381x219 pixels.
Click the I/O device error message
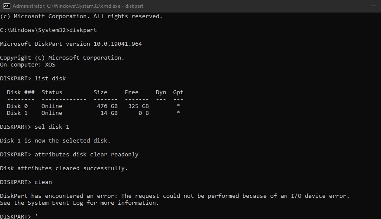(x=175, y=196)
